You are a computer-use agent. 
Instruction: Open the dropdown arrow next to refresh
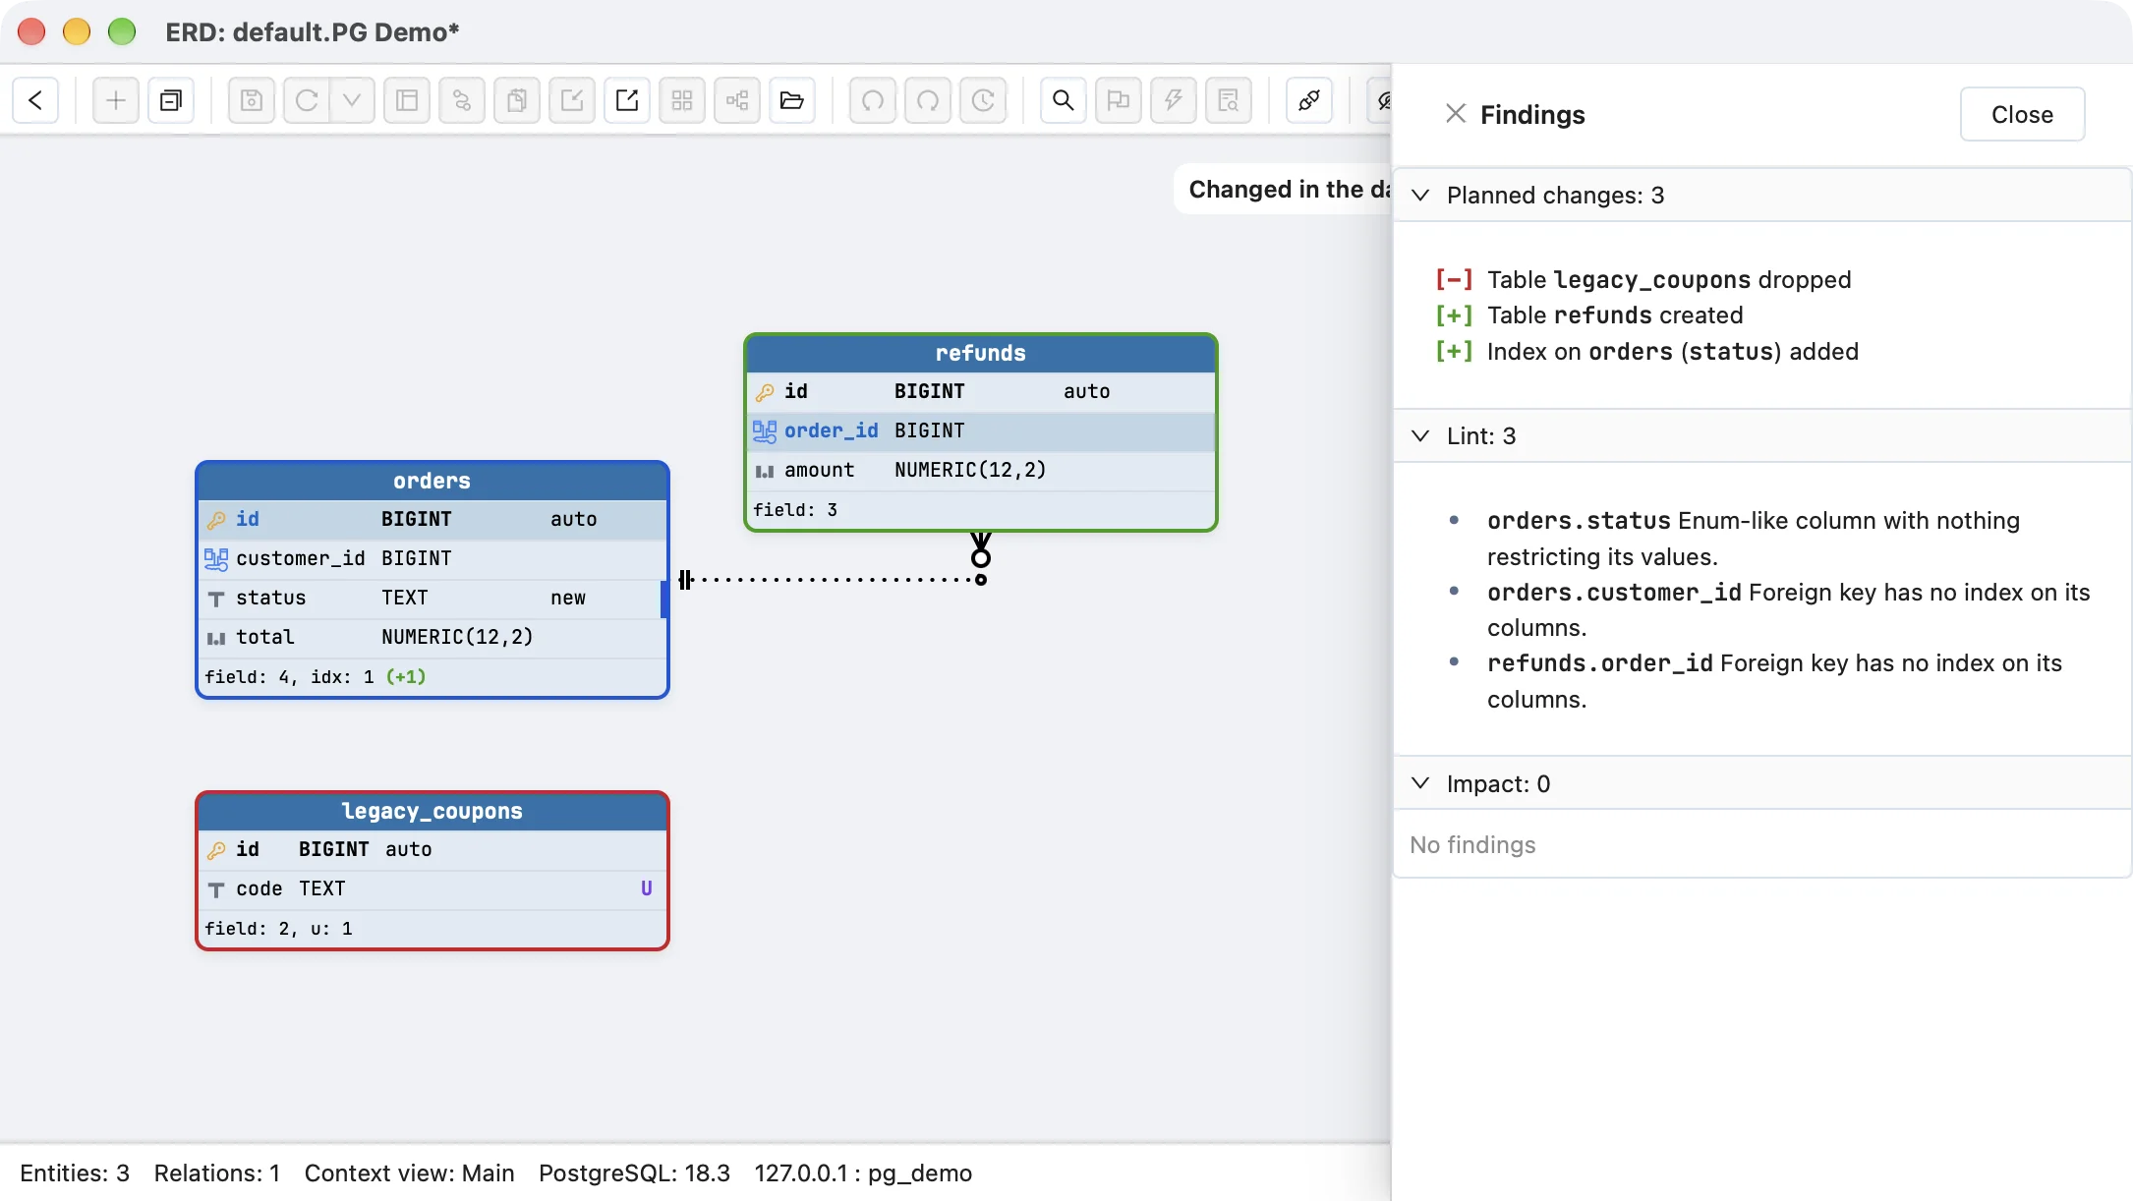(x=352, y=100)
